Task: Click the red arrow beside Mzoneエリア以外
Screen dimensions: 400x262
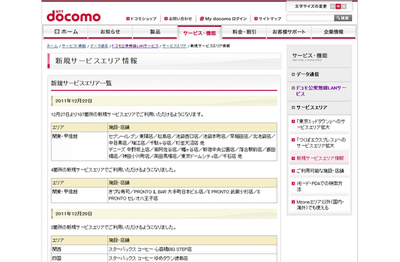Action: (293, 202)
